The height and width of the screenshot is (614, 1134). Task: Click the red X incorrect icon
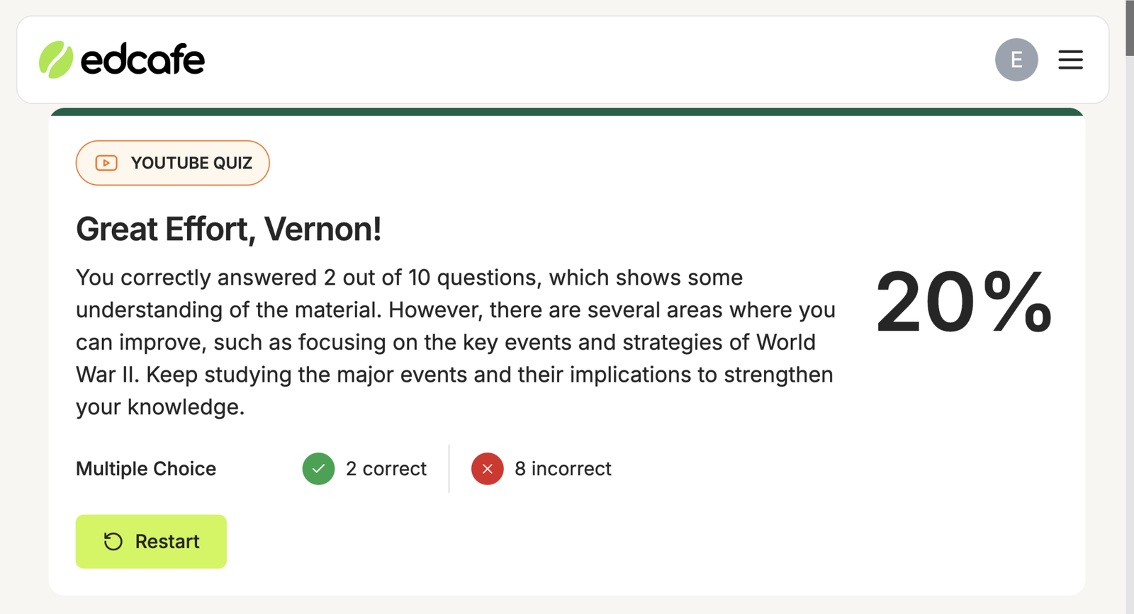pyautogui.click(x=487, y=469)
